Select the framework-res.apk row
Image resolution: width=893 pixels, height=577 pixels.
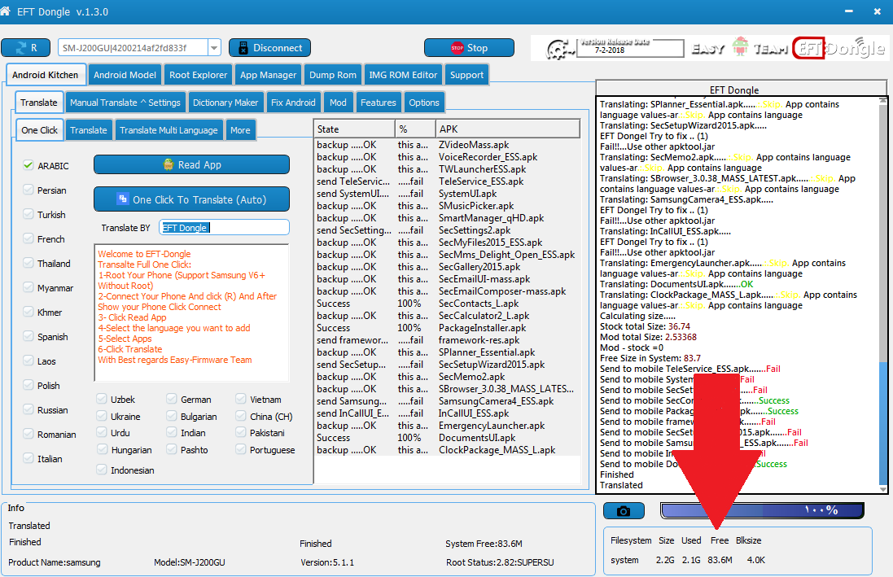pyautogui.click(x=447, y=340)
